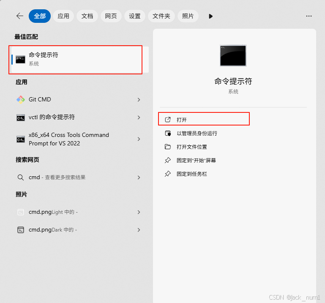Viewport: 325px width, 303px height.
Task: Click the magnifier icon beside cmd
Action: 21,177
